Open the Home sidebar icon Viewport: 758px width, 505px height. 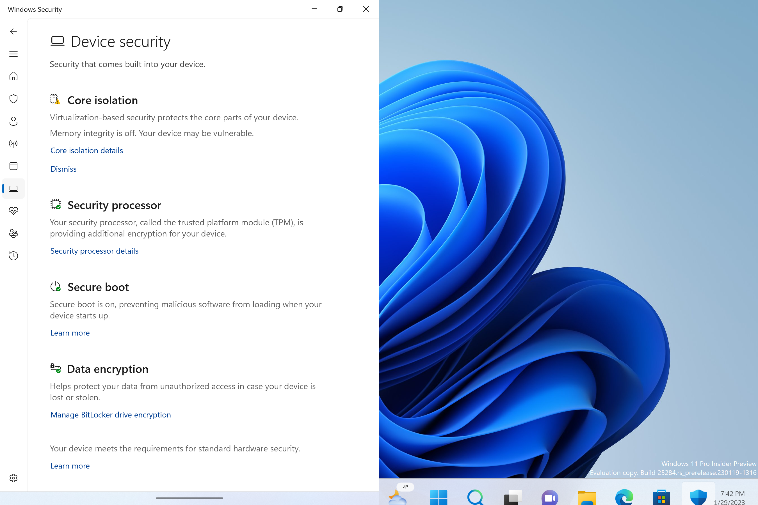coord(13,76)
